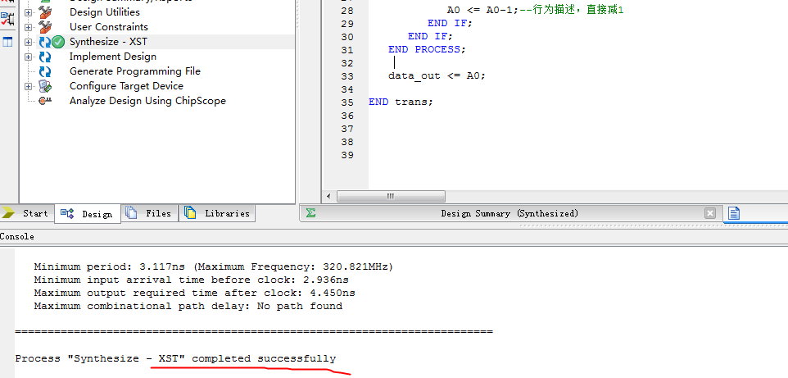Click 'Minimum period: 3.117ns' console line
The height and width of the screenshot is (378, 788).
coord(214,266)
